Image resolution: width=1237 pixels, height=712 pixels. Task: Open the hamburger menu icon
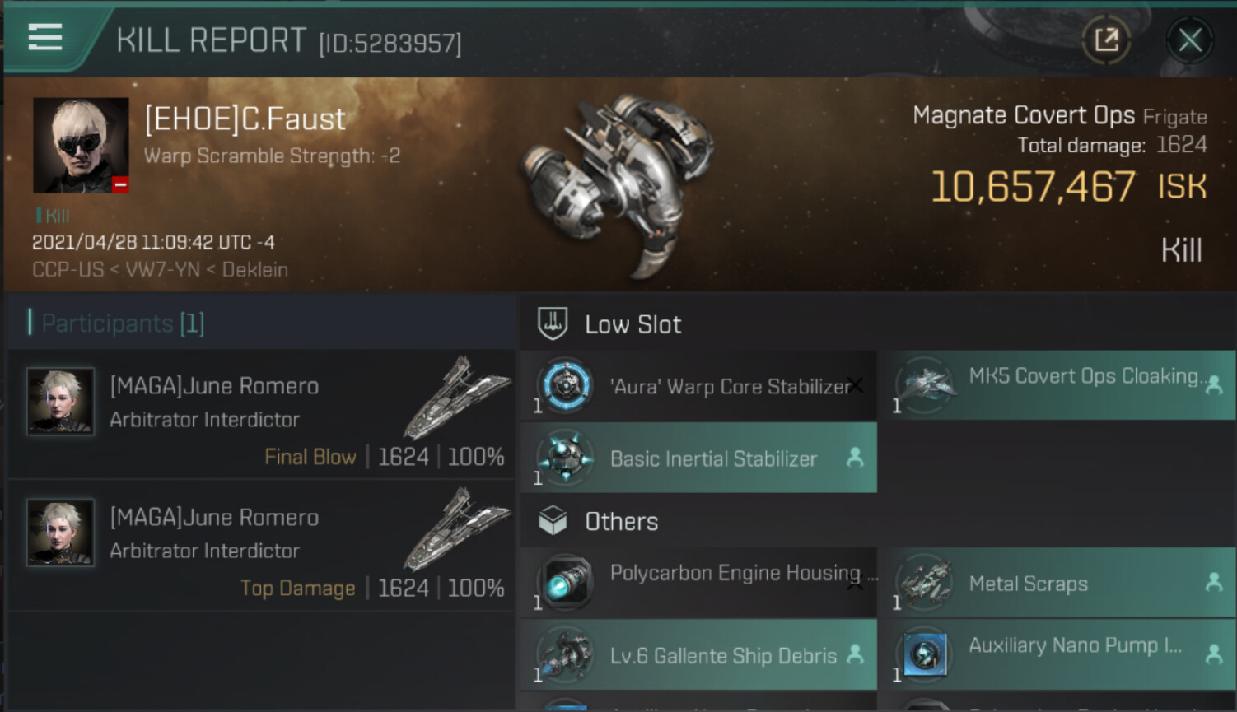coord(45,37)
